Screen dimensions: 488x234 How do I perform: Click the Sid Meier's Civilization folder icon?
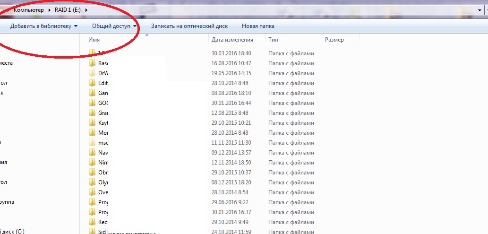tap(92, 231)
